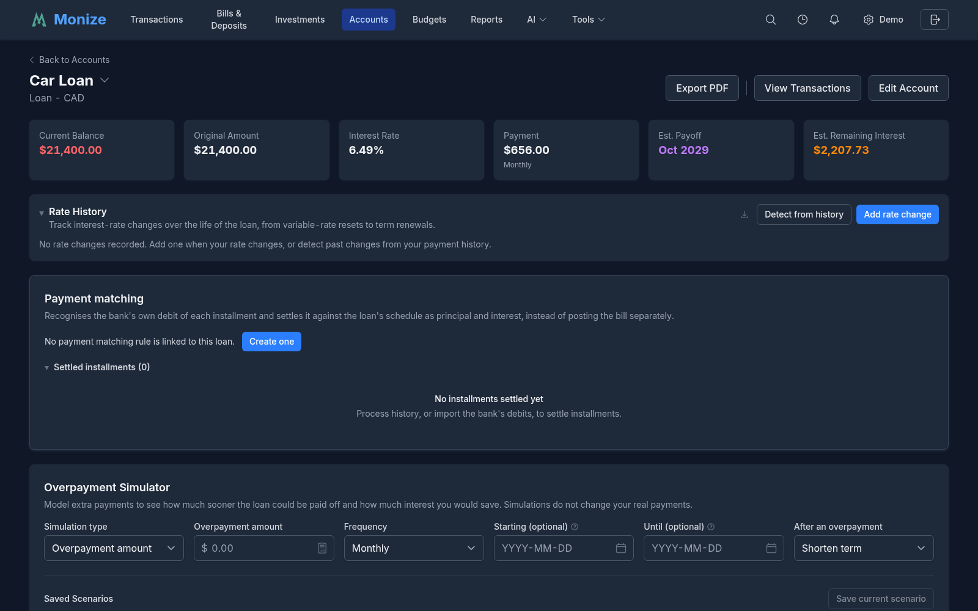Image resolution: width=978 pixels, height=611 pixels.
Task: Collapse the Rate History section
Action: point(42,213)
